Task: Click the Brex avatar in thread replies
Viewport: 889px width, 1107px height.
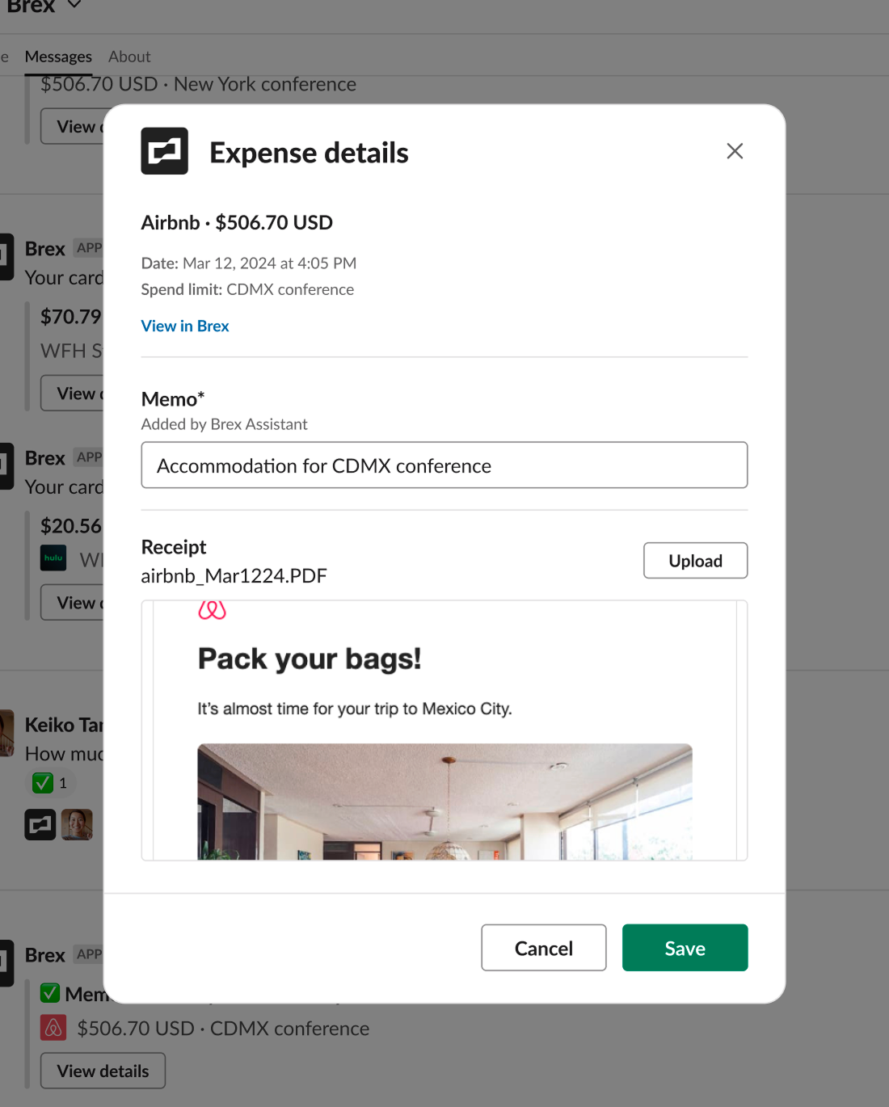Action: tap(40, 825)
